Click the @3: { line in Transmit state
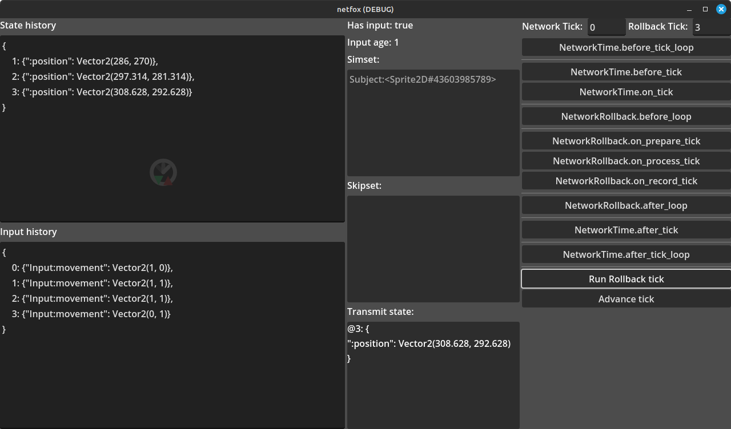 (x=358, y=329)
